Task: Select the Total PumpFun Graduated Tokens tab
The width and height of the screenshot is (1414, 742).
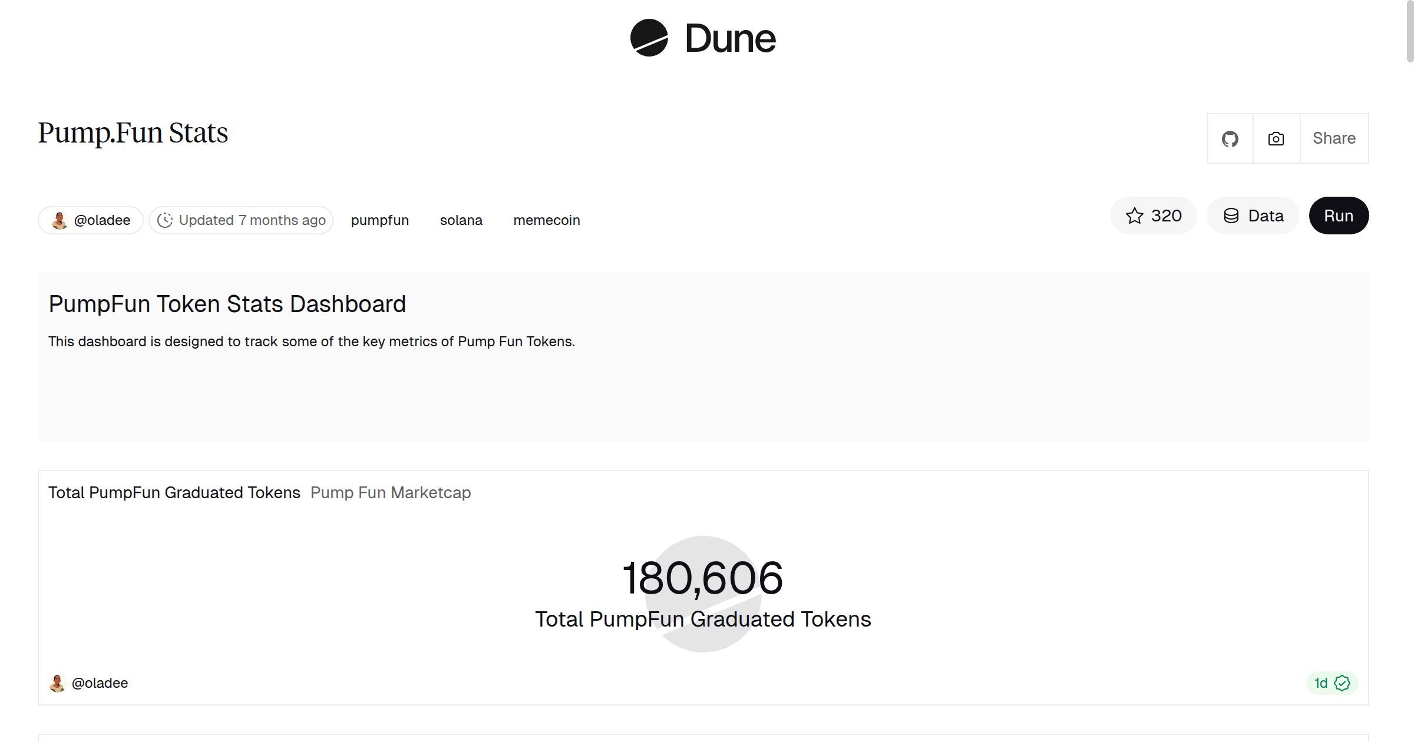Action: coord(174,493)
